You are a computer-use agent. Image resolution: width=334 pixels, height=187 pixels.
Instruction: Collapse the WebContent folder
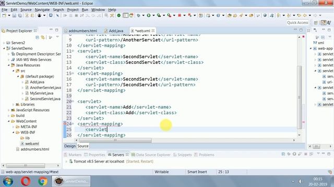tap(8, 121)
